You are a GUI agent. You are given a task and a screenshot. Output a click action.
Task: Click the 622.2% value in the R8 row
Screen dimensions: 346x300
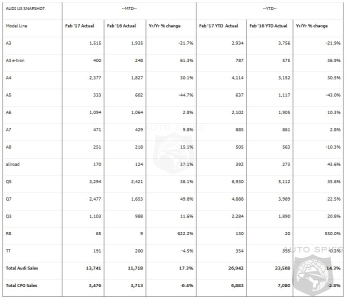[x=172, y=233]
